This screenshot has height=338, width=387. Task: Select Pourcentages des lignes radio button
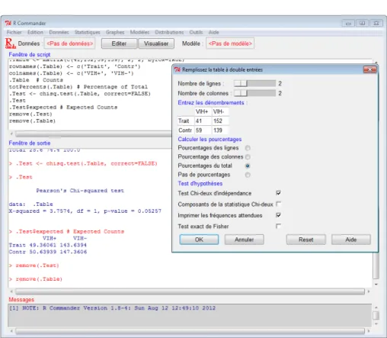pyautogui.click(x=248, y=148)
